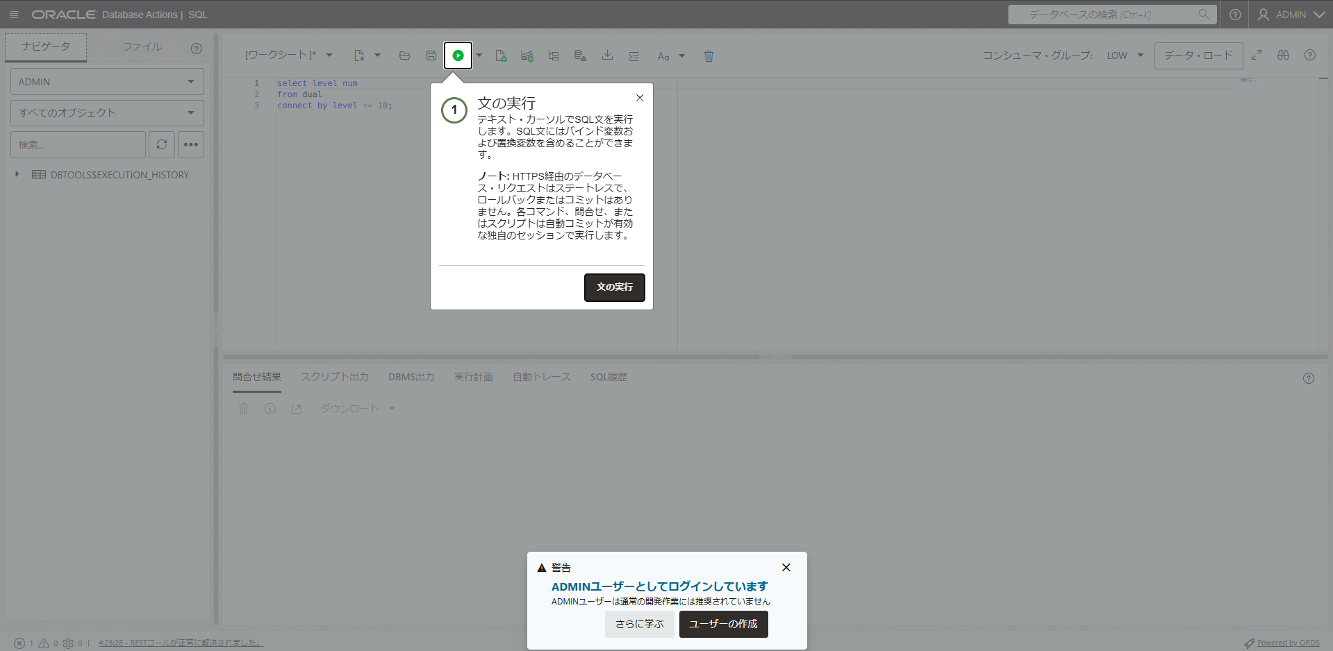The image size is (1333, 651).
Task: Open the hamburger navigation menu
Action: (x=14, y=15)
